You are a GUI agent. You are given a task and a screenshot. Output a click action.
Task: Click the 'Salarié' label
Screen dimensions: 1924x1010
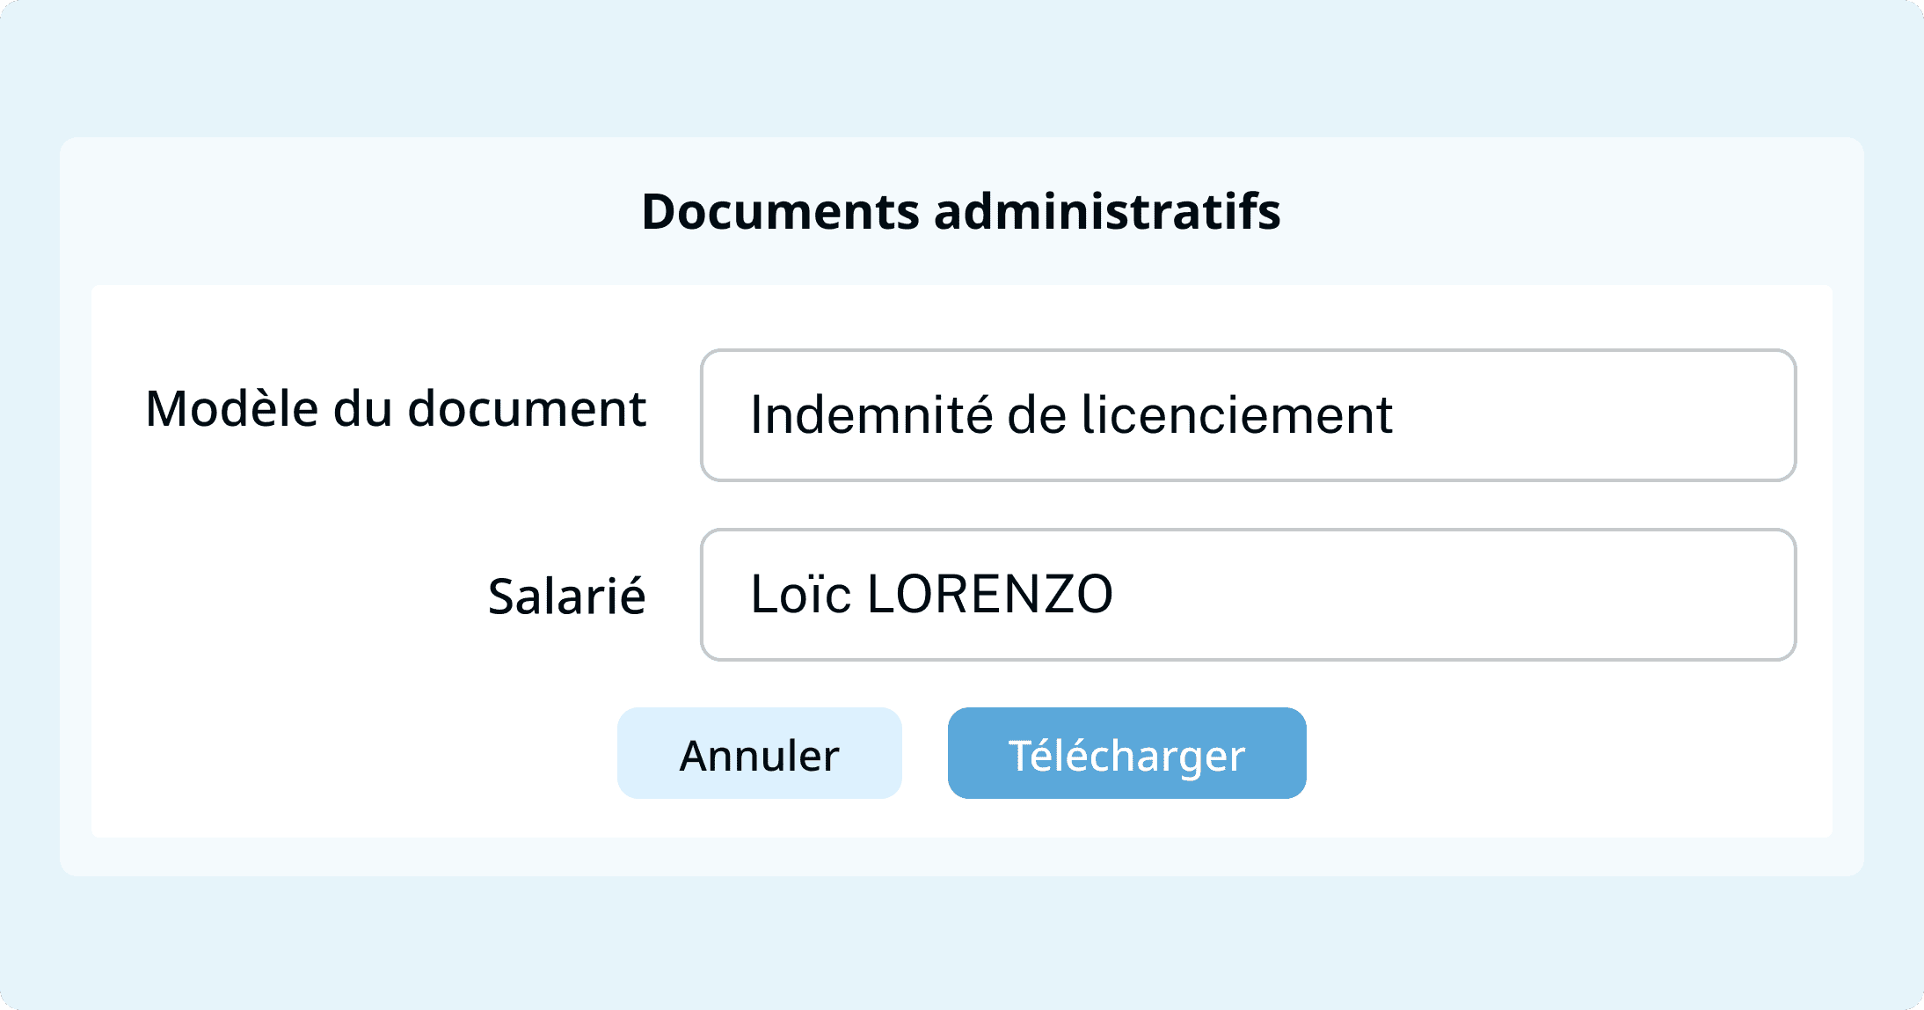(566, 596)
